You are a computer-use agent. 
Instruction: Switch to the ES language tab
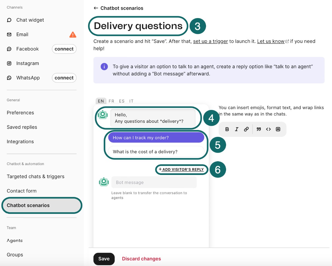click(122, 101)
